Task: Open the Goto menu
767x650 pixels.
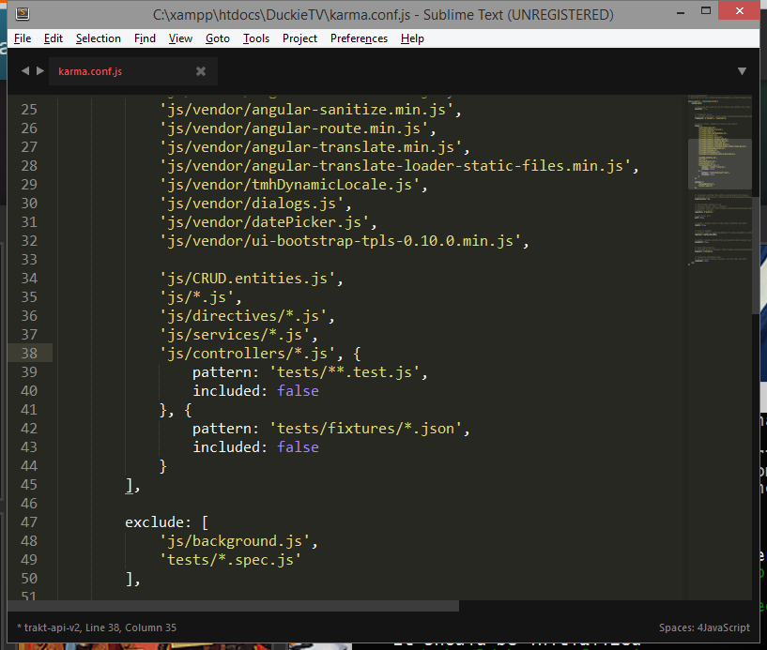Action: pos(218,38)
